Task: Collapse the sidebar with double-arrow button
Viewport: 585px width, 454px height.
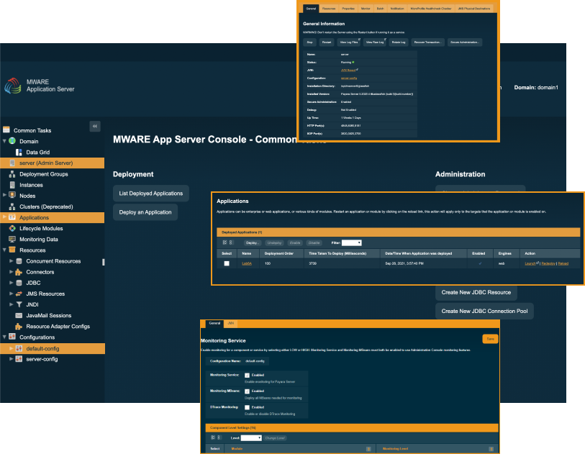Action: [x=95, y=126]
